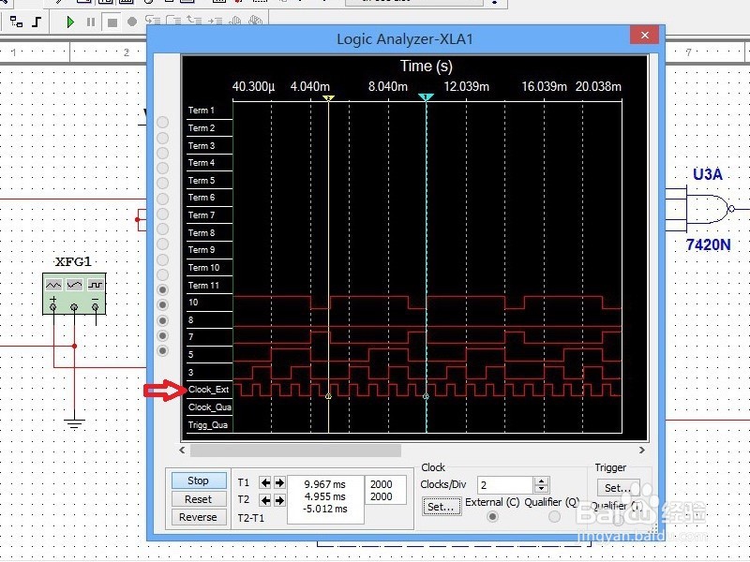The height and width of the screenshot is (562, 750).
Task: Click channel label 5 in waveform list
Action: click(191, 355)
